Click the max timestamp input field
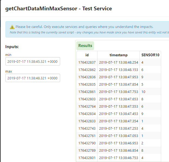Viewport: 169px width, 162px height. pos(32,78)
